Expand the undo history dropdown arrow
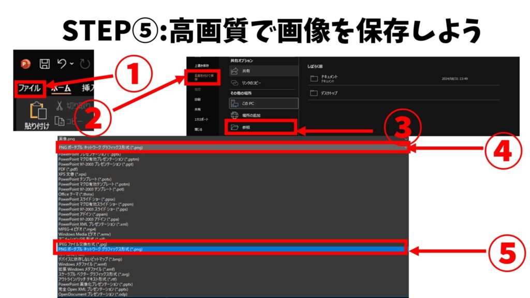Viewport: 530px width, 298px height. coord(71,65)
